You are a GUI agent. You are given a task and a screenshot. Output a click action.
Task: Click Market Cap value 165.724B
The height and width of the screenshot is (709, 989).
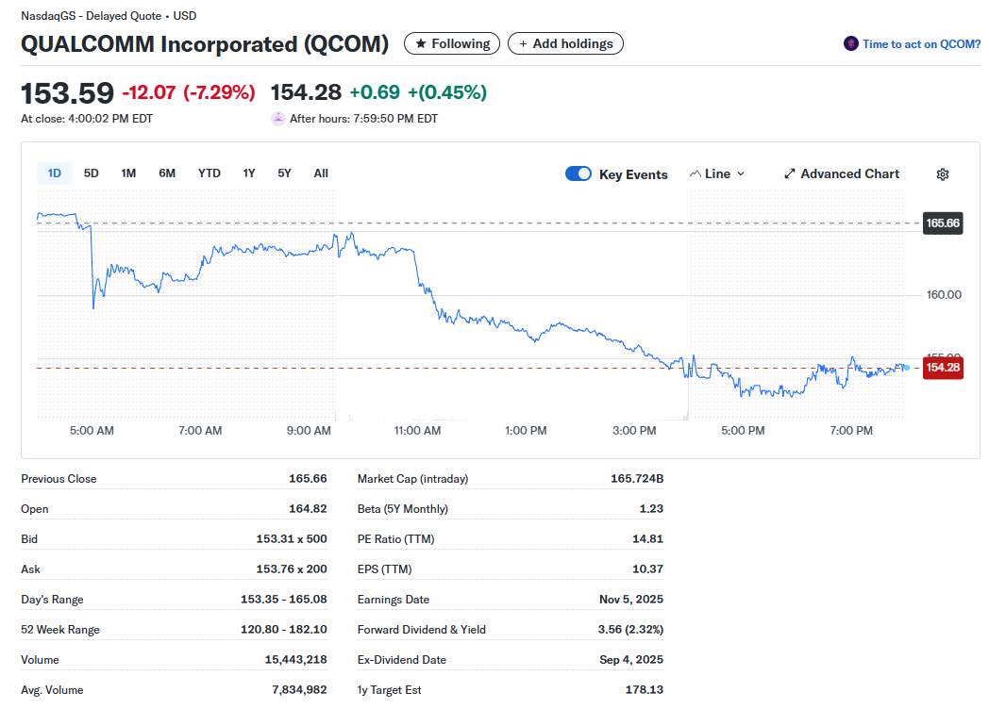637,478
